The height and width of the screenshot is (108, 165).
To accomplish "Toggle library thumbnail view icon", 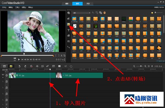I will point(152,13).
